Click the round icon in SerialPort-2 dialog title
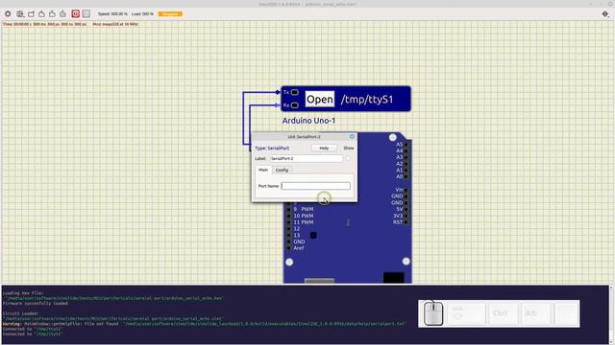615x345 pixels. pos(352,136)
